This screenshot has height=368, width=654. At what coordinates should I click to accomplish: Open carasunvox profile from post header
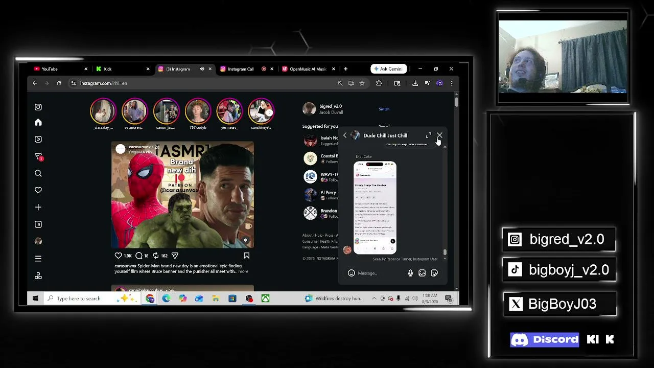click(x=139, y=147)
